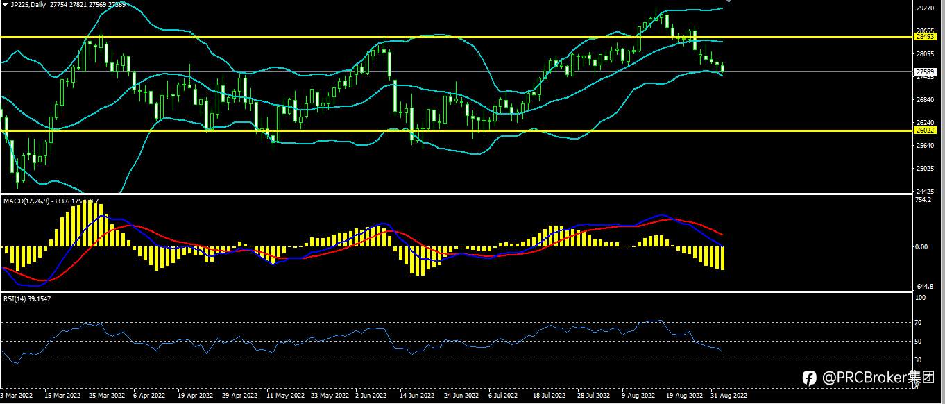945x404 pixels.
Task: Click the 29 Apr 2022 date label
Action: 240,395
